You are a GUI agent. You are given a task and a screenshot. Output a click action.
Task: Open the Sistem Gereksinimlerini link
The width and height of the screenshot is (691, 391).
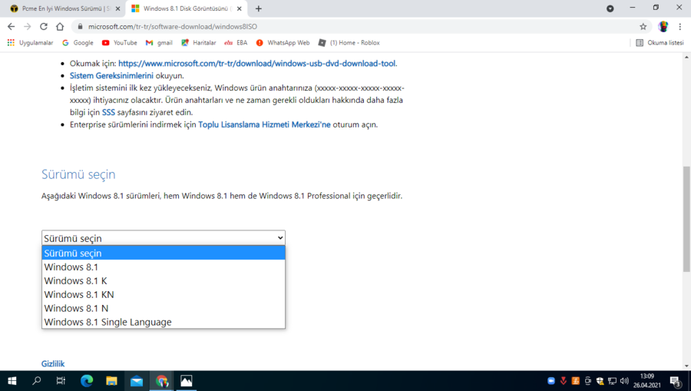point(111,76)
